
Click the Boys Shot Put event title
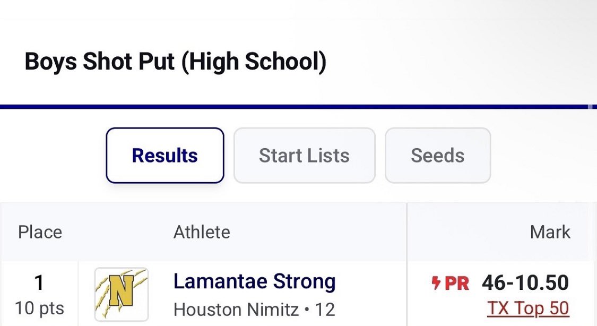(x=175, y=62)
